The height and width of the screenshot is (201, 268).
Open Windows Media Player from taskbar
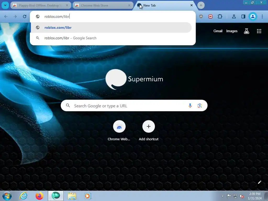click(88, 196)
